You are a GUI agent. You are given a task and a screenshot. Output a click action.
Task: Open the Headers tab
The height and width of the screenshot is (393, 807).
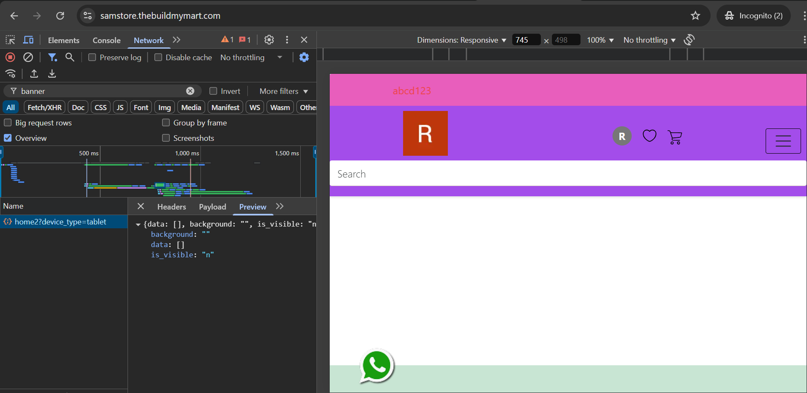[x=171, y=207]
